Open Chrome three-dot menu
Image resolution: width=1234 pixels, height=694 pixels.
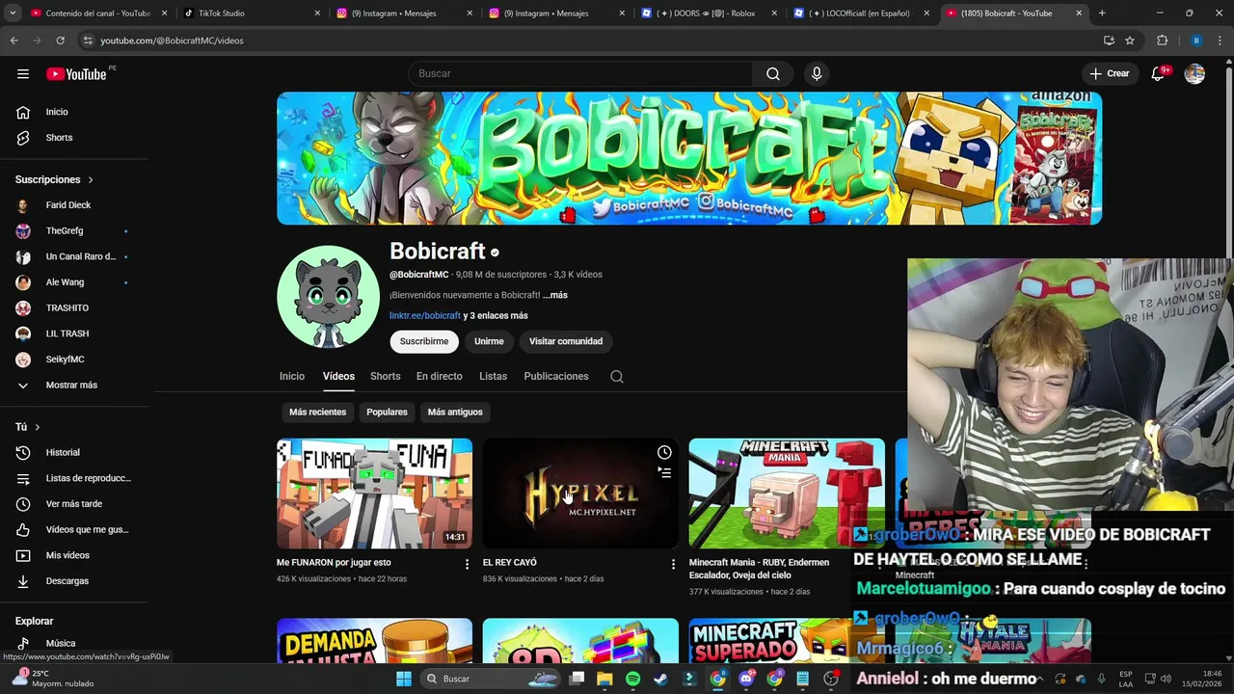tap(1221, 40)
